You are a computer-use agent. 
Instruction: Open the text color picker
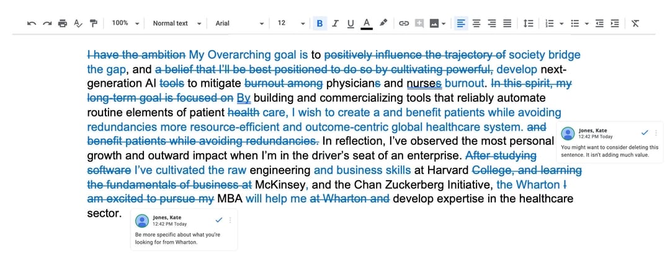366,24
